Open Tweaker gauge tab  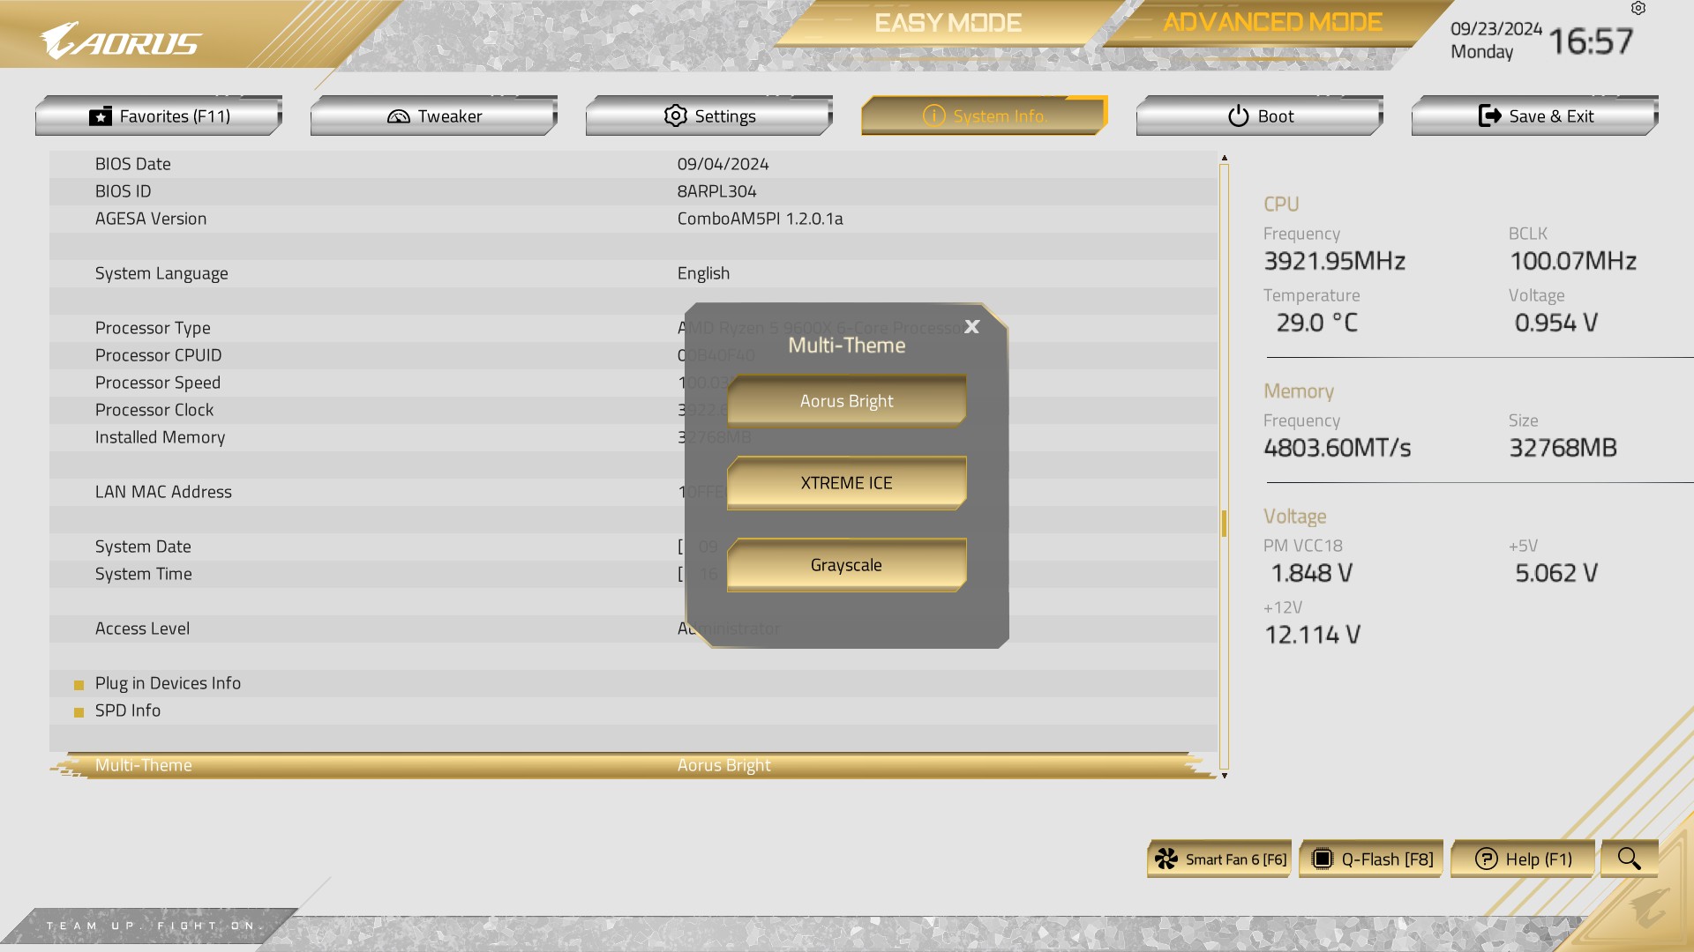click(434, 116)
